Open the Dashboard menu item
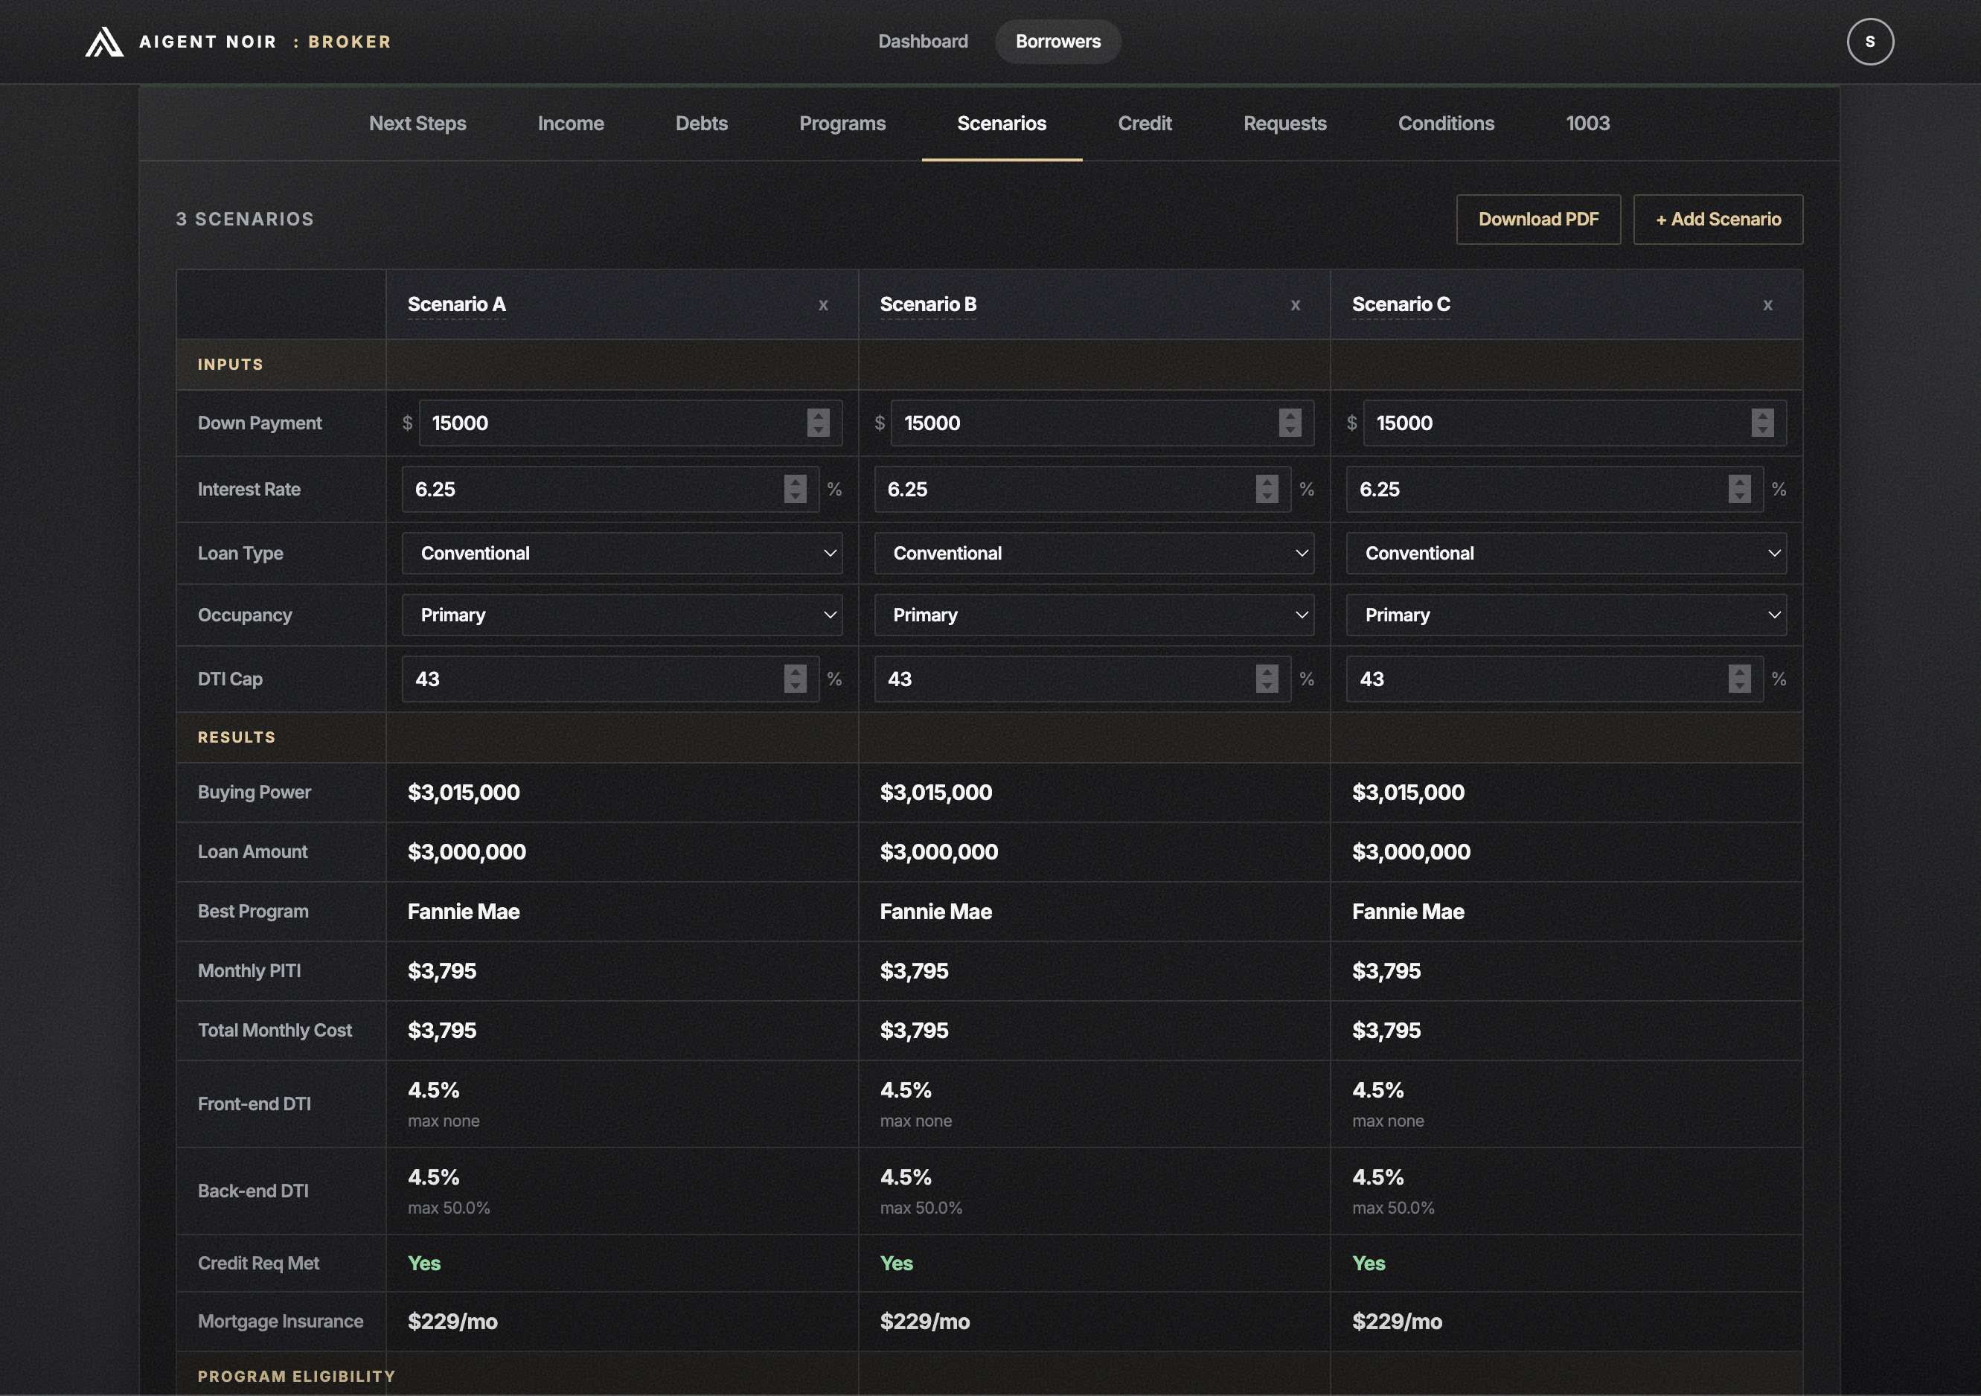Image resolution: width=1981 pixels, height=1396 pixels. point(922,40)
